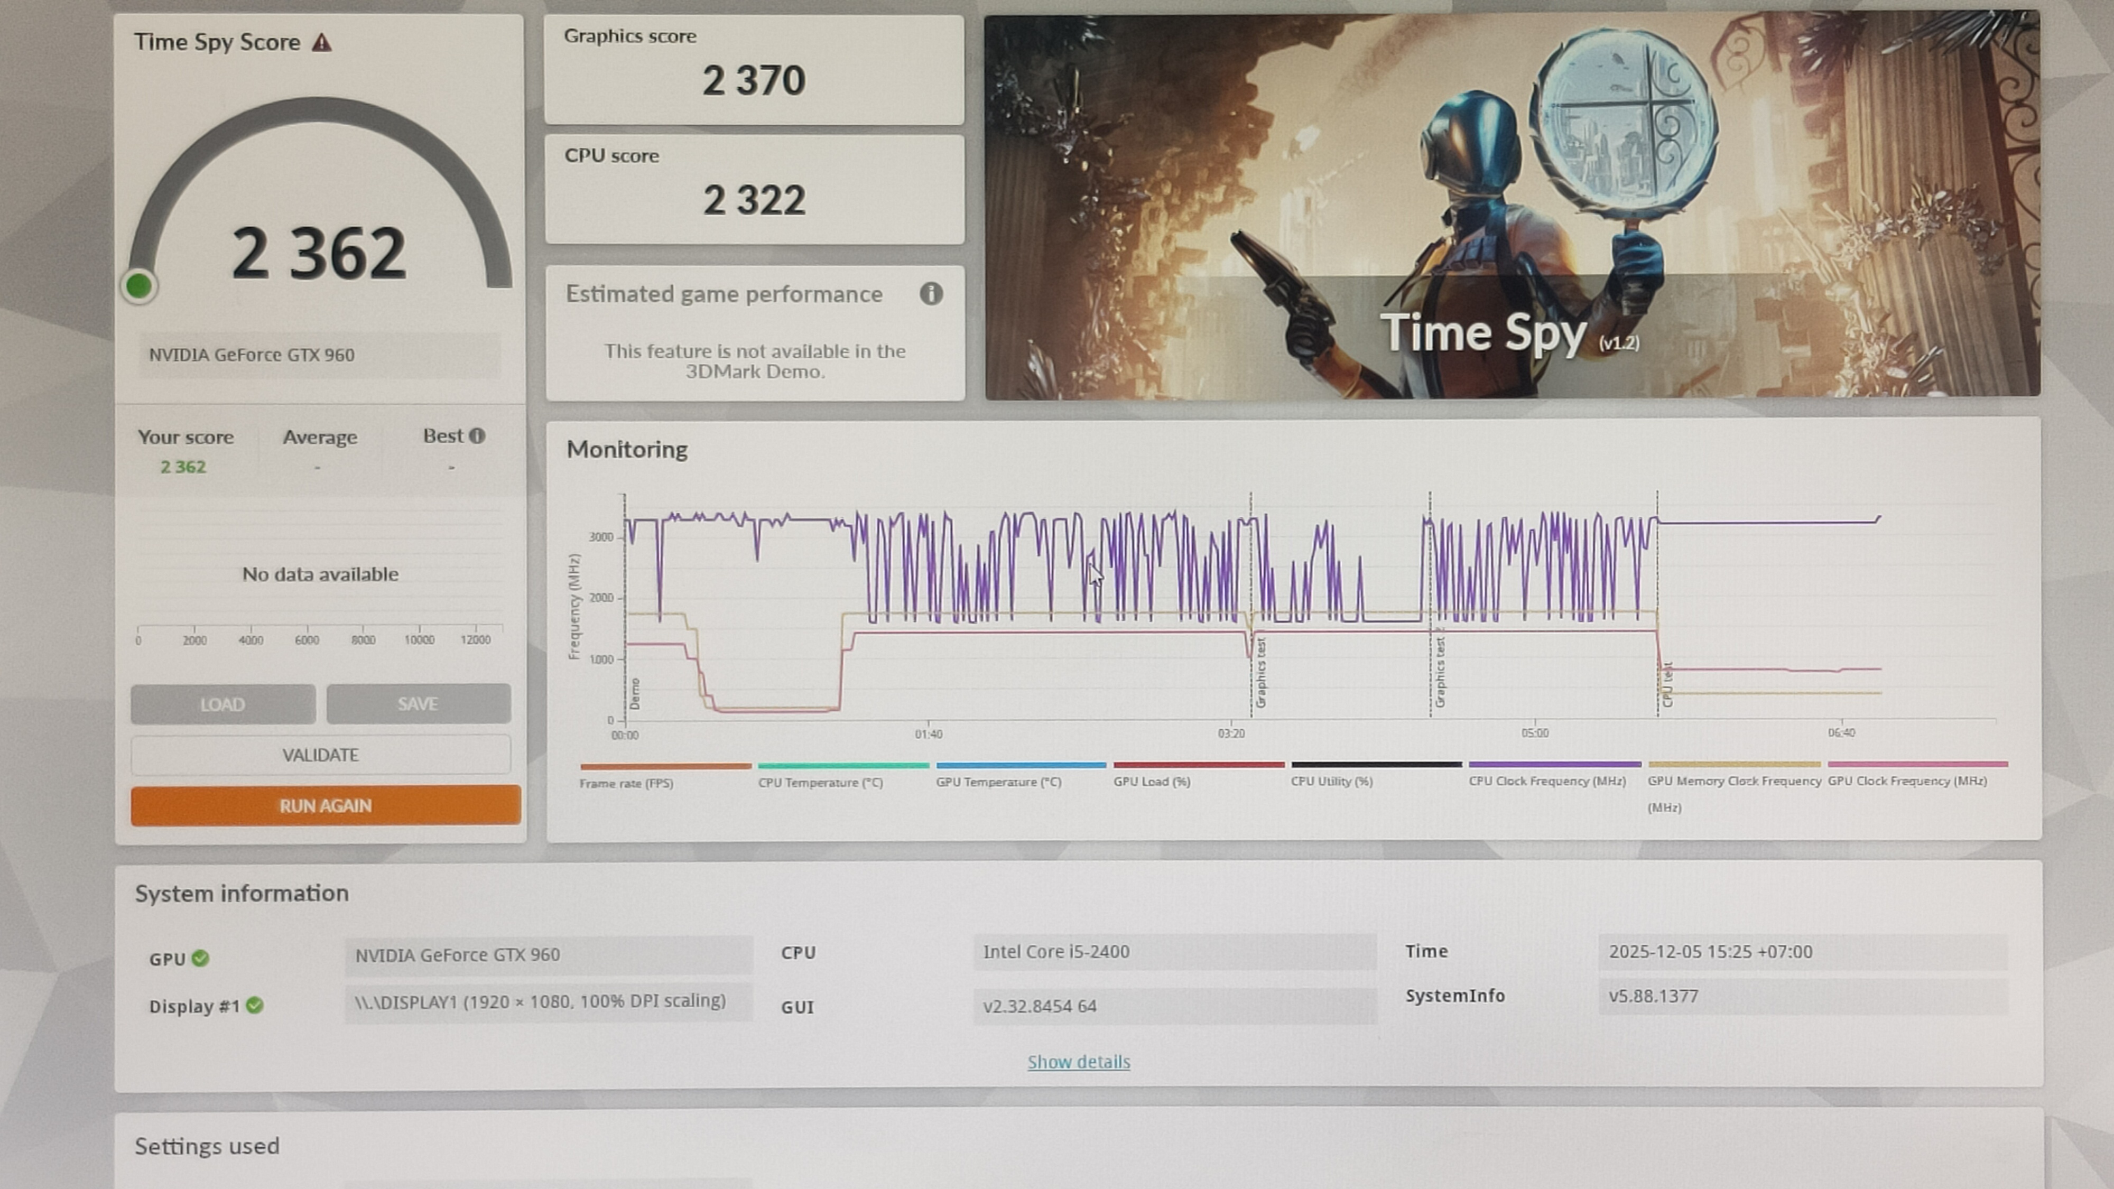This screenshot has width=2114, height=1189.
Task: Toggle CPU Utility (%) legend series
Action: point(1331,781)
